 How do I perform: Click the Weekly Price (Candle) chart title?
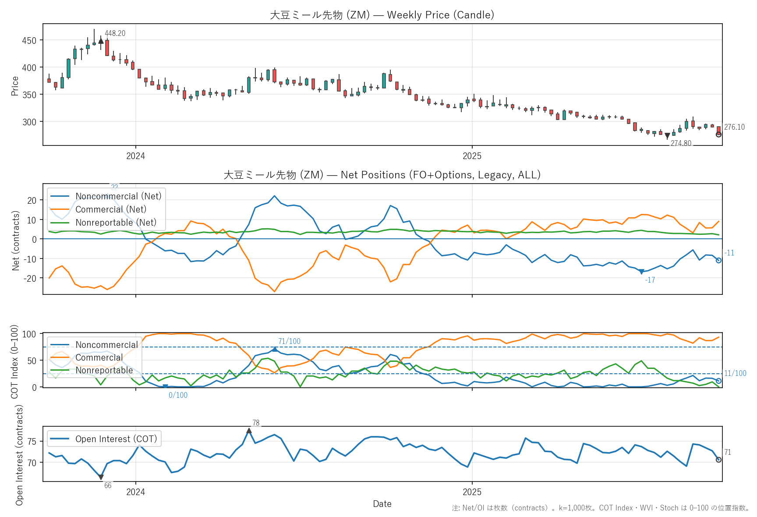click(x=382, y=15)
